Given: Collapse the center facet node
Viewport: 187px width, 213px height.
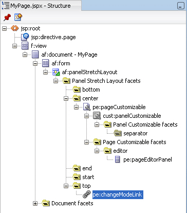Looking at the screenshot, I should tap(66, 98).
